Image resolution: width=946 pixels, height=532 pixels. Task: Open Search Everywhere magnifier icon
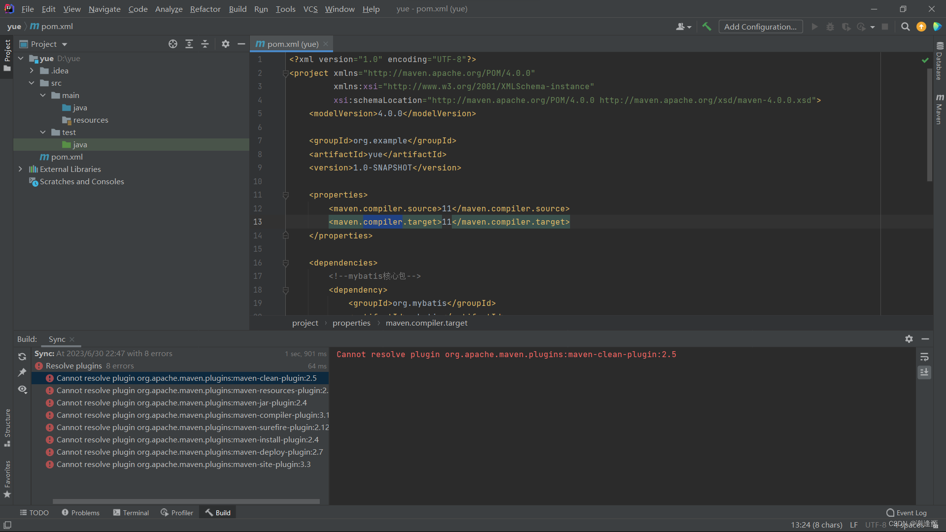click(x=905, y=27)
